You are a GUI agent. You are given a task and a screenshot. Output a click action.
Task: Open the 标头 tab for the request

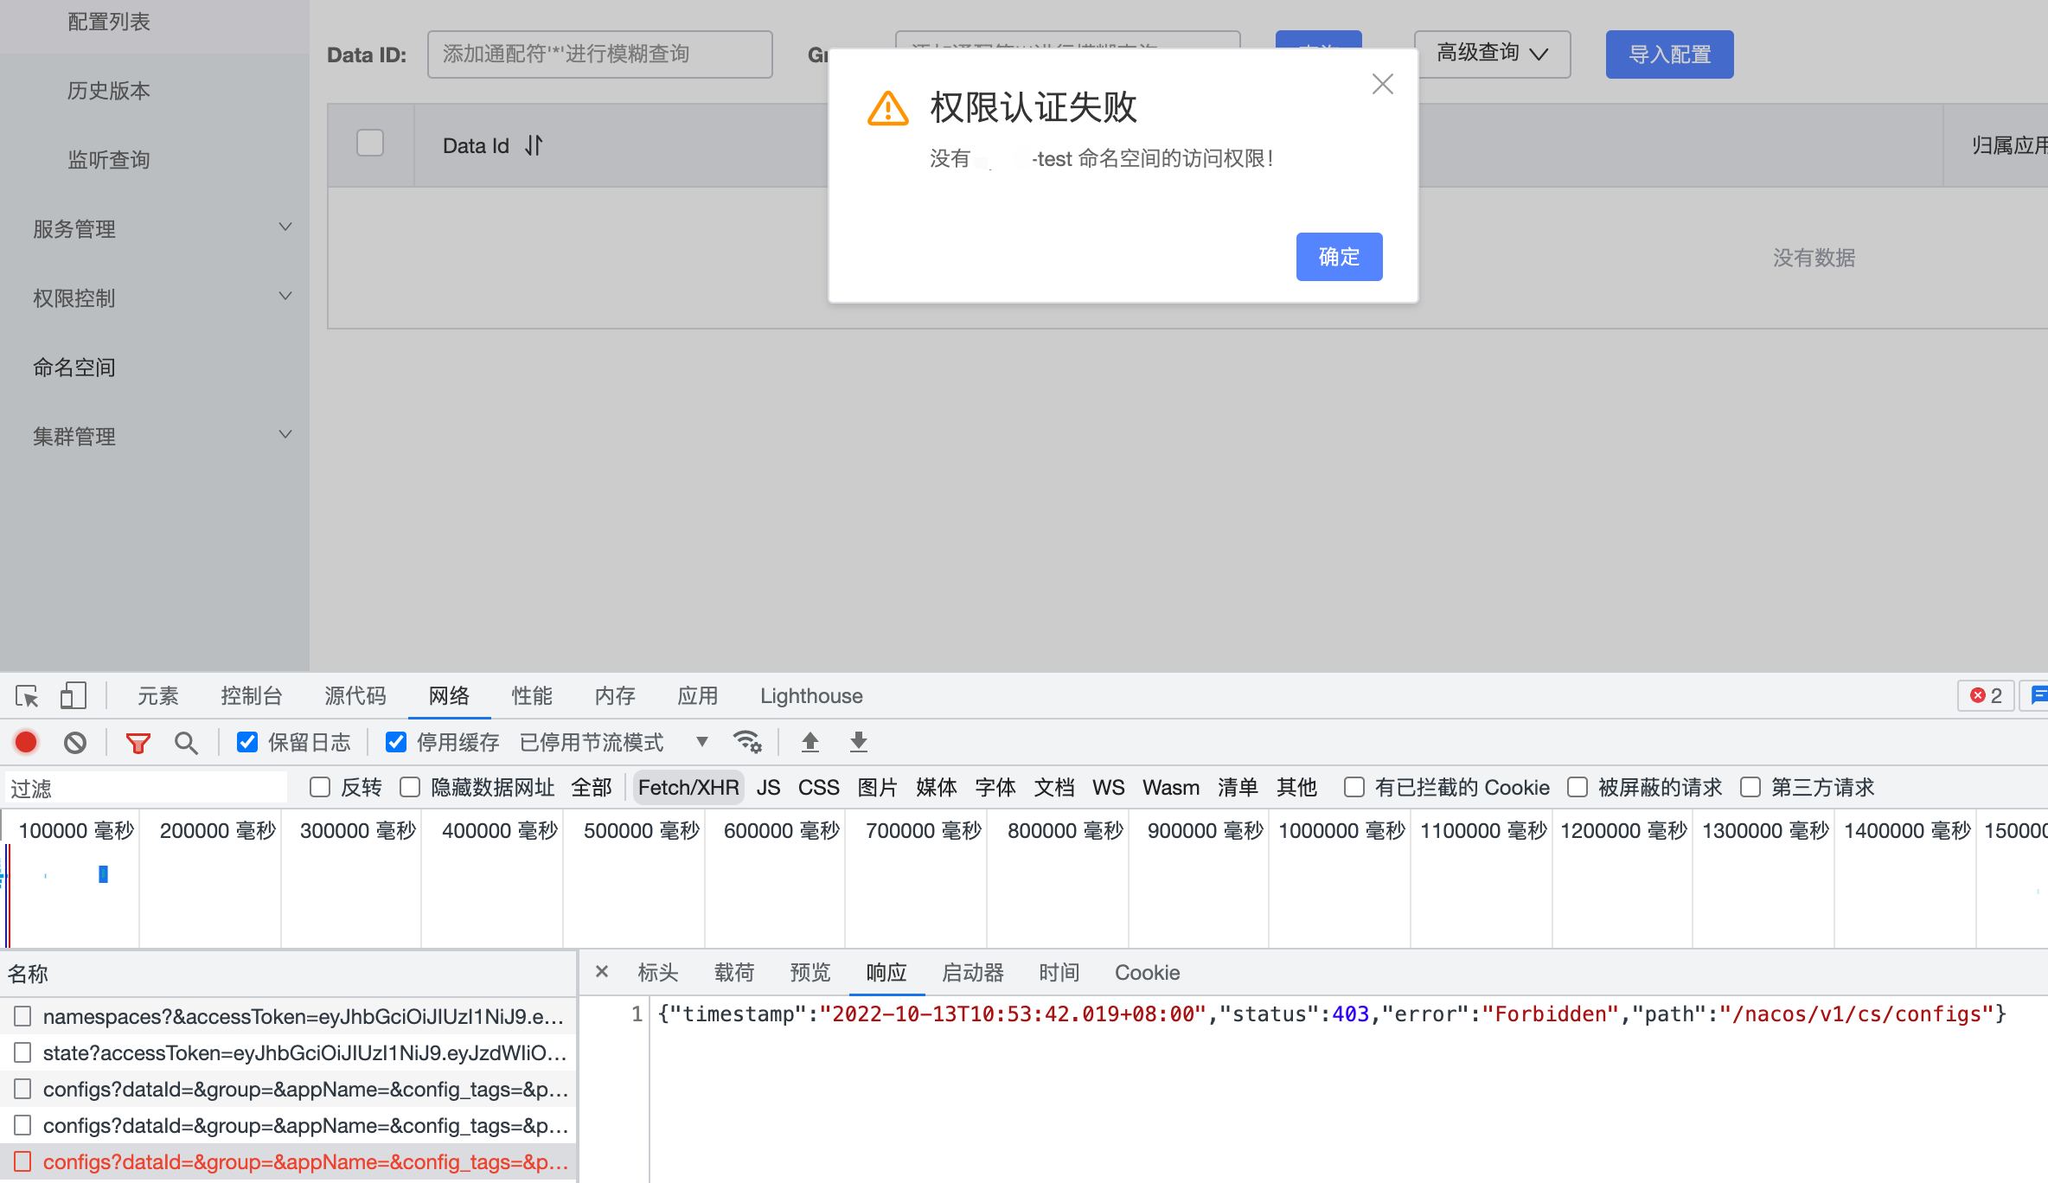pos(658,972)
